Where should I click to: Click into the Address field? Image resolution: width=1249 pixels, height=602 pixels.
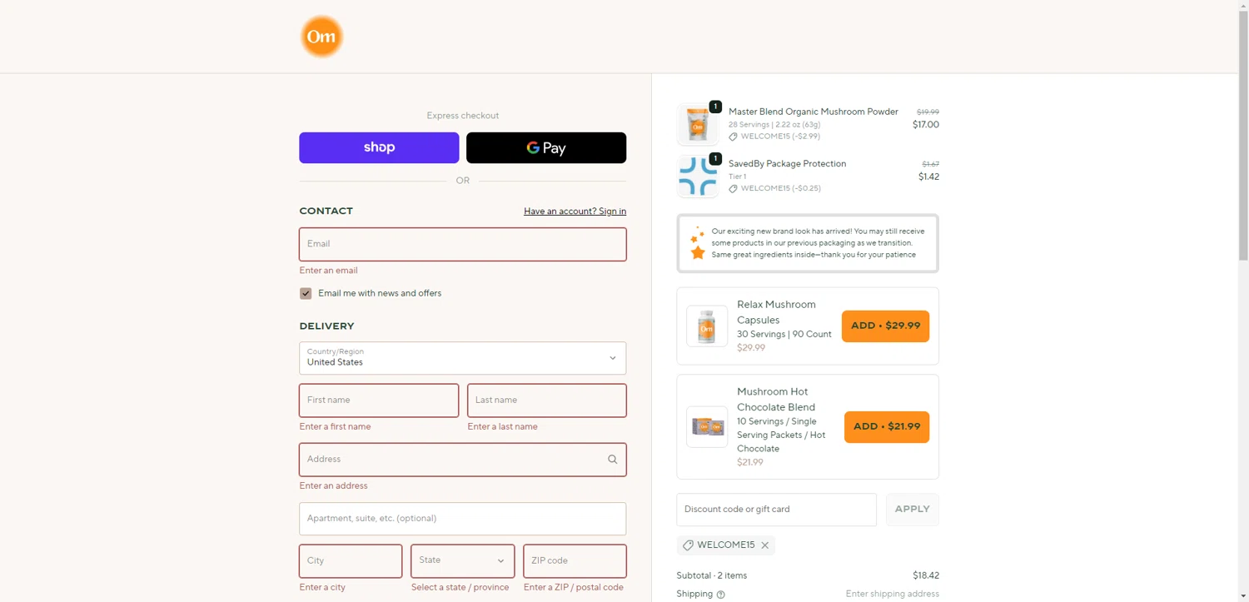(463, 460)
